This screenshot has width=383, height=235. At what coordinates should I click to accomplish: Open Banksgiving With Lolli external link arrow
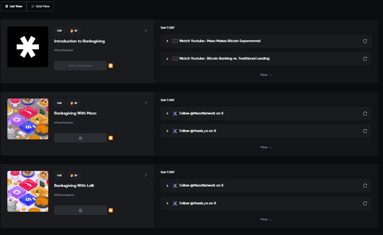point(145,175)
